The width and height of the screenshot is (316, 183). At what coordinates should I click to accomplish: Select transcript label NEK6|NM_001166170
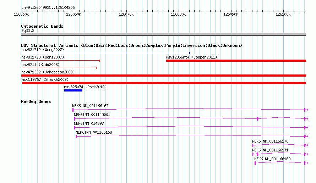click(270, 141)
